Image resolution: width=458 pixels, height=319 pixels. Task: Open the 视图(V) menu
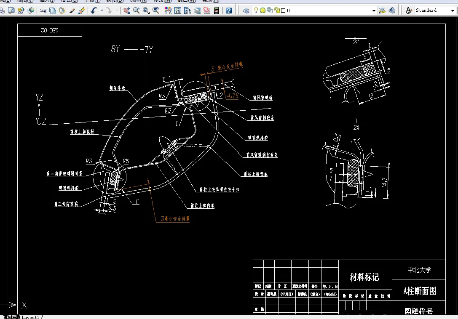coord(25,1)
